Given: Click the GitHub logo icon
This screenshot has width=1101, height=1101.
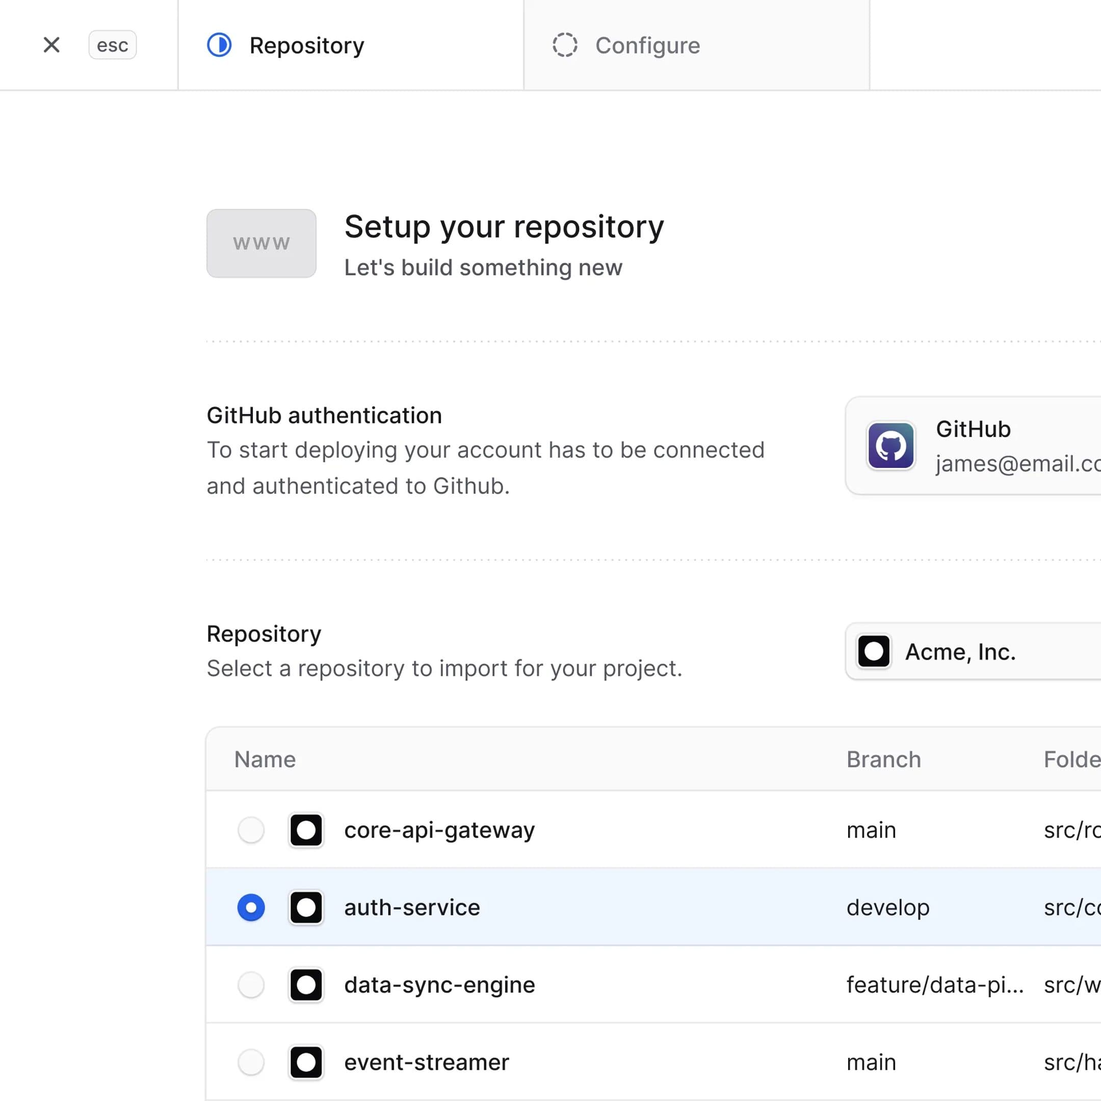Looking at the screenshot, I should 890,445.
